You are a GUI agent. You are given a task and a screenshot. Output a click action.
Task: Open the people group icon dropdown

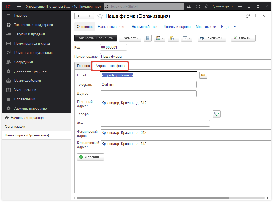(x=160, y=38)
